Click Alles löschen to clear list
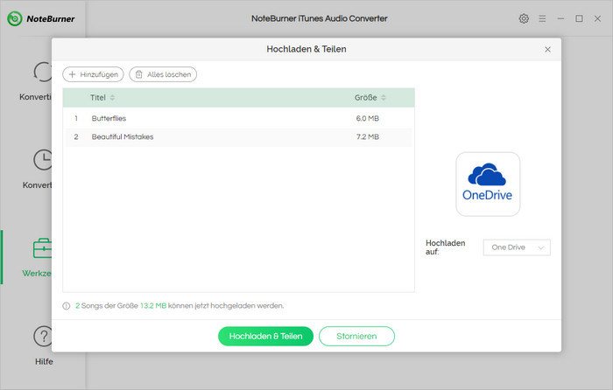This screenshot has height=390, width=613. coord(163,74)
